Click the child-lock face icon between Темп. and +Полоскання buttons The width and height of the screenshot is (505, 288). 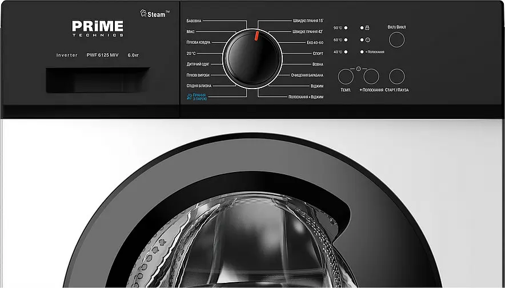[x=358, y=69]
